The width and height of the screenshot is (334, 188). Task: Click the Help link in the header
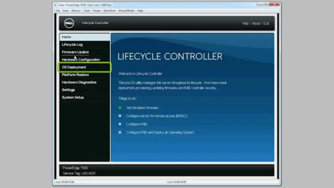pos(245,23)
